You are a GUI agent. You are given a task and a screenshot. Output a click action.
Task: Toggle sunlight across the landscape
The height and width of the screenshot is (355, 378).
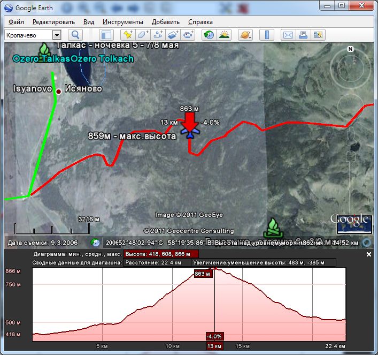coord(224,35)
